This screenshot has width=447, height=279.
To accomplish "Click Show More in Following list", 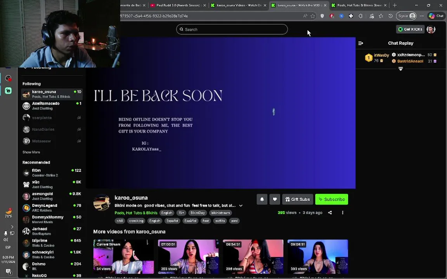I will click(x=31, y=152).
